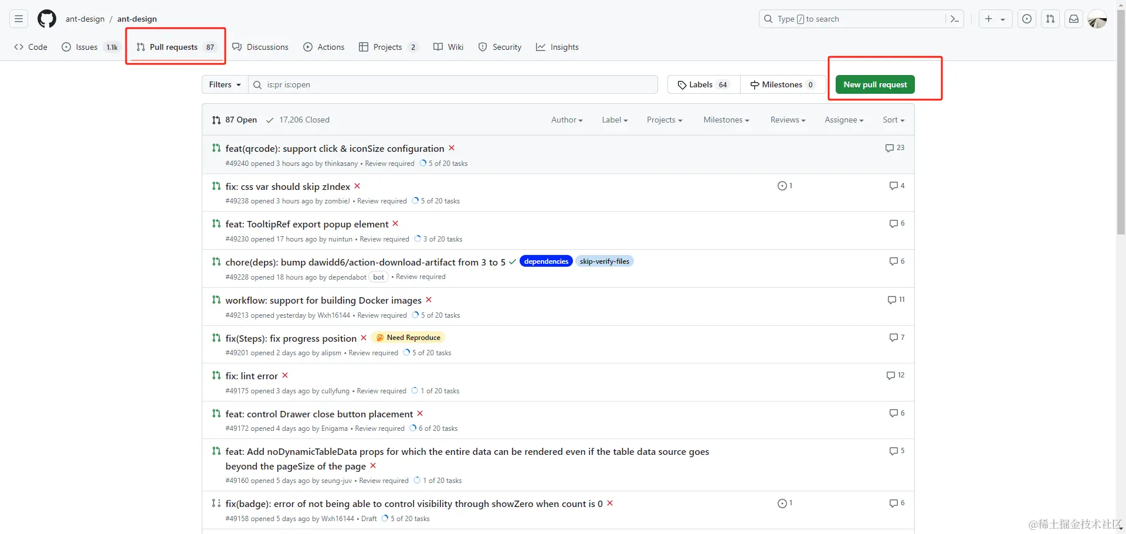The image size is (1126, 534).
Task: Open the hamburger navigation menu
Action: pos(19,19)
